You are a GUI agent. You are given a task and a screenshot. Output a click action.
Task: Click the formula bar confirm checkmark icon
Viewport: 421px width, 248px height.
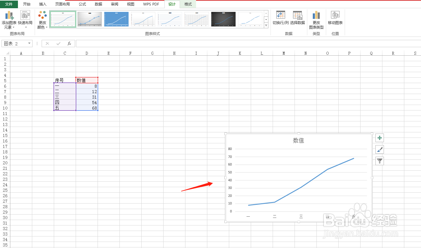[x=58, y=44]
